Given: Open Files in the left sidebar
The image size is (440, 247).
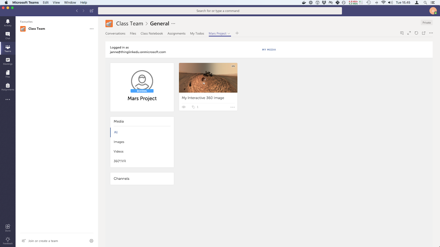Looking at the screenshot, I should (8, 74).
